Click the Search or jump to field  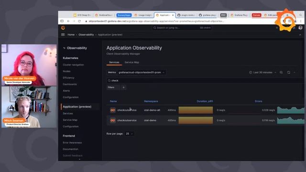click(182, 28)
